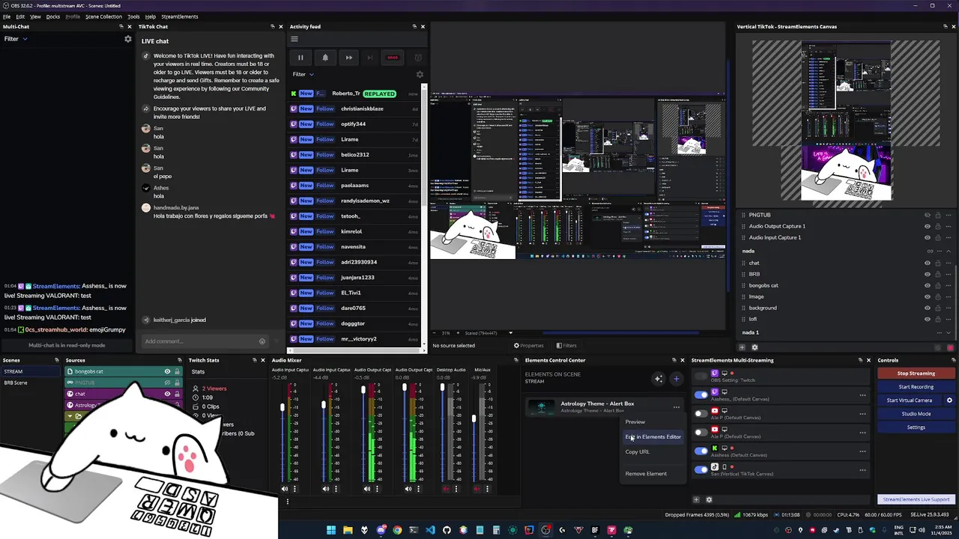Click Stop Streaming button
This screenshot has width=959, height=539.
(916, 374)
